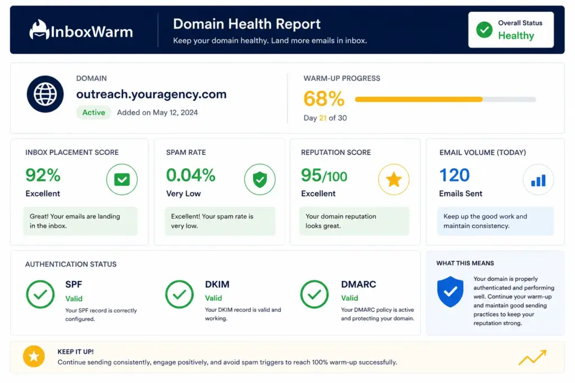This screenshot has height=383, width=575.
Task: Click the Continue sending consistently advice text
Action: click(x=227, y=362)
